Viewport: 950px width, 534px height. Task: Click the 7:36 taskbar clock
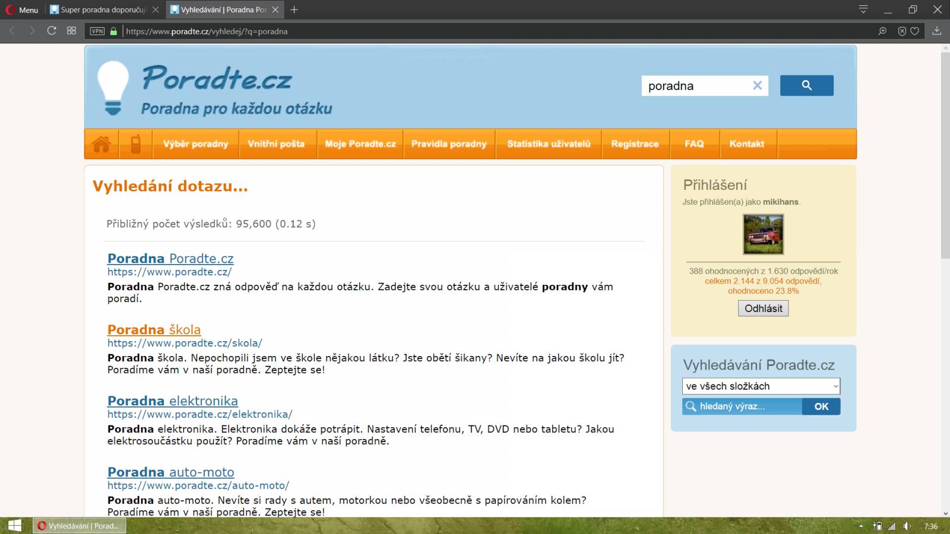pos(930,526)
